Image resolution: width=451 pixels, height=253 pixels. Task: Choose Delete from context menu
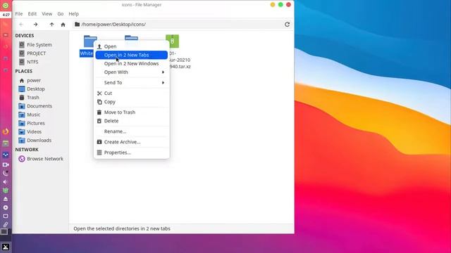(x=132, y=121)
